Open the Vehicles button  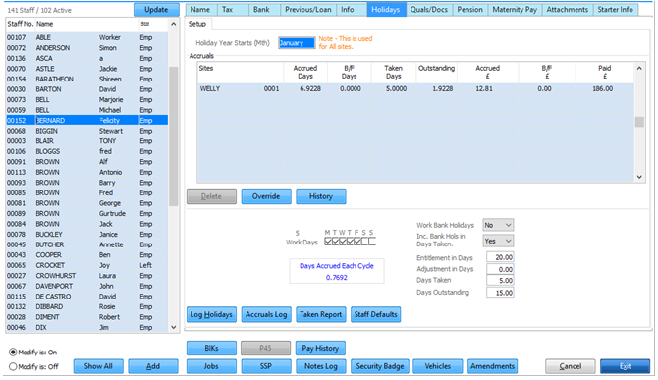tap(438, 366)
